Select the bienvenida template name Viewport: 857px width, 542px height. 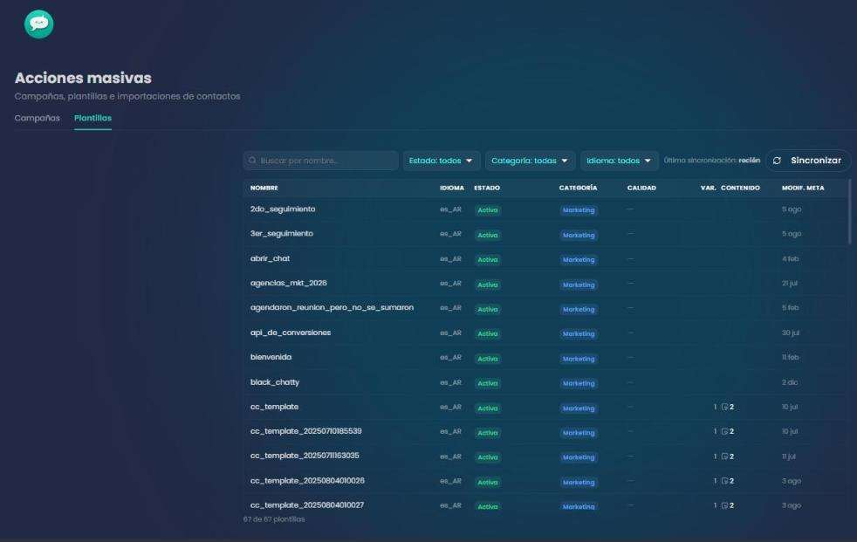(x=271, y=357)
